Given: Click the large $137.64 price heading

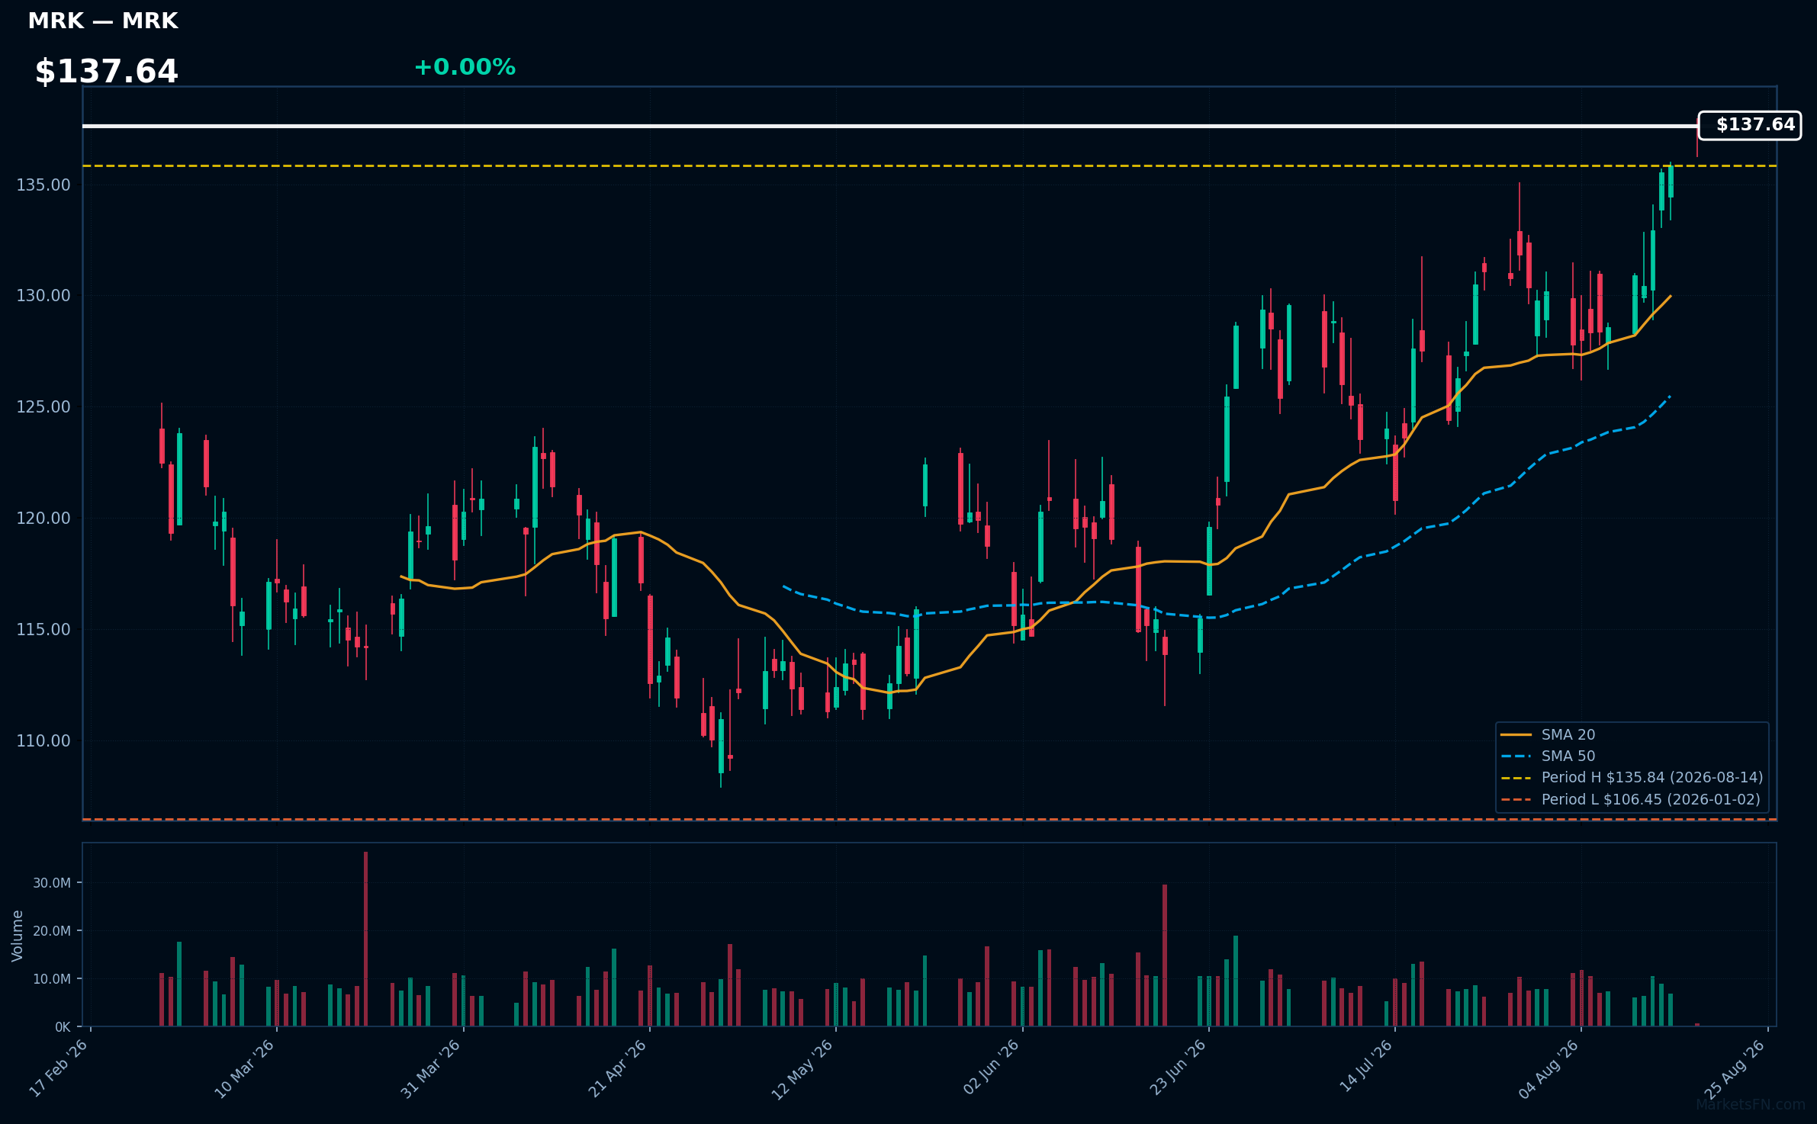Looking at the screenshot, I should click(106, 72).
